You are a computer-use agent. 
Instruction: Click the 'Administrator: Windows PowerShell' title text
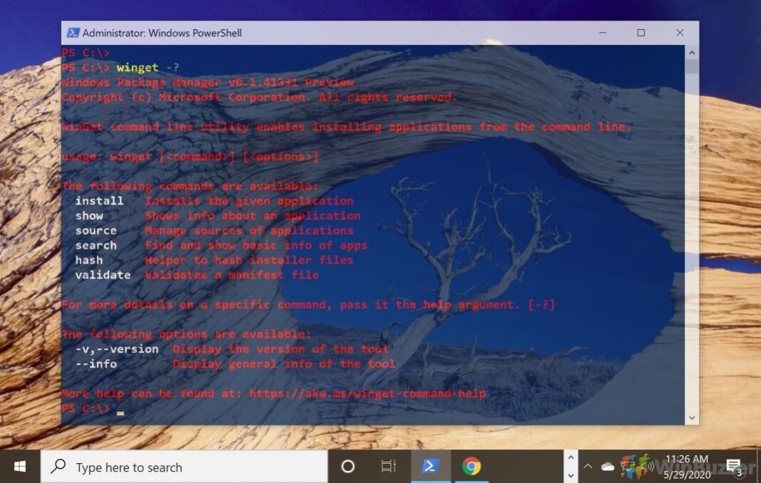[162, 33]
